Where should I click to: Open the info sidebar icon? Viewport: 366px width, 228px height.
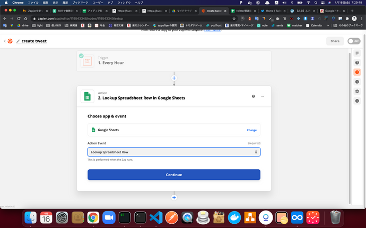(357, 101)
